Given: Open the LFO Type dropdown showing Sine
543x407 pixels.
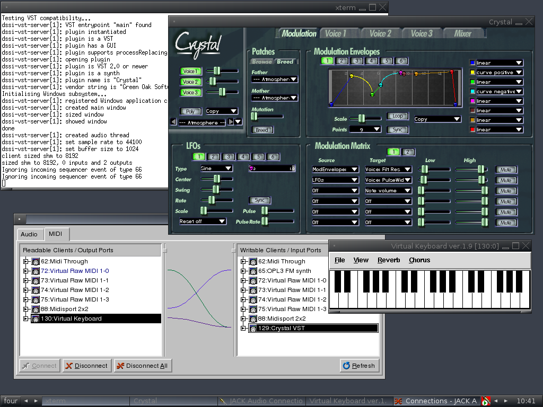Looking at the screenshot, I should coord(216,169).
